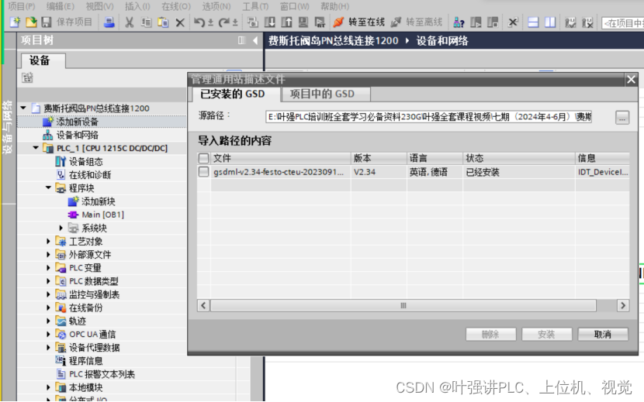This screenshot has width=644, height=402.
Task: Click the start CPU icon
Action: tap(476, 22)
